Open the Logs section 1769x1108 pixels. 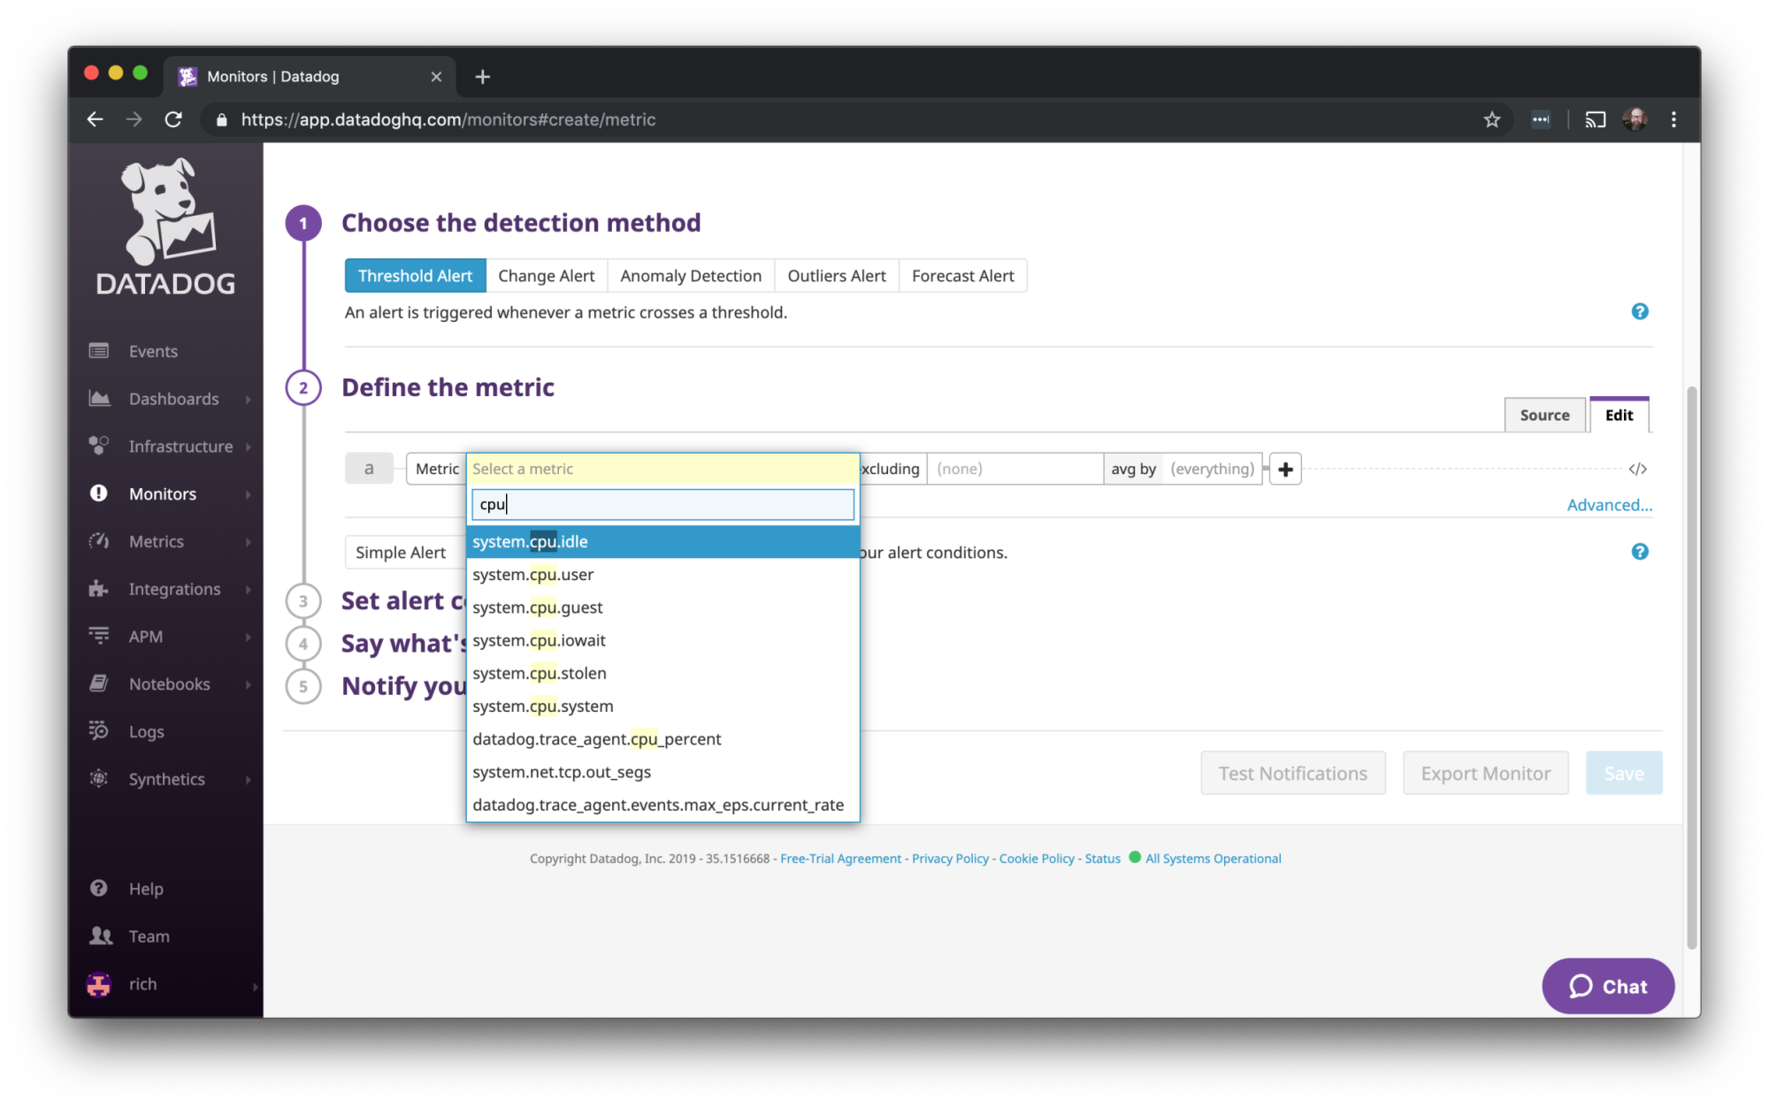coord(144,730)
